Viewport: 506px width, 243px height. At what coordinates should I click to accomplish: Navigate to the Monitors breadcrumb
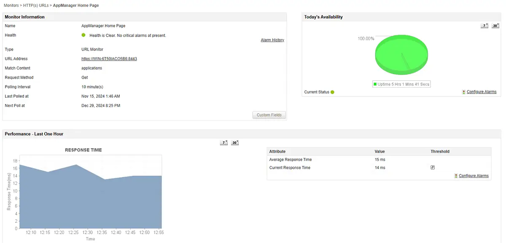11,5
